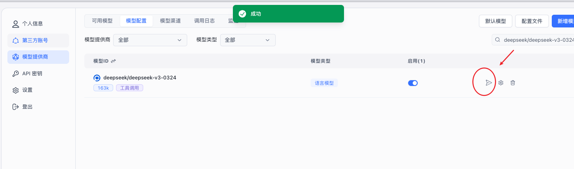
Task: Click the model search input field
Action: pyautogui.click(x=533, y=40)
